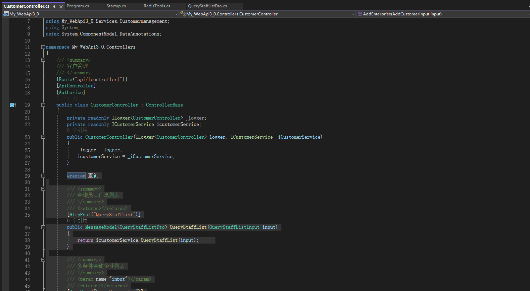The image size is (530, 291).
Task: Collapse the constructor on line 23
Action: click(x=43, y=137)
